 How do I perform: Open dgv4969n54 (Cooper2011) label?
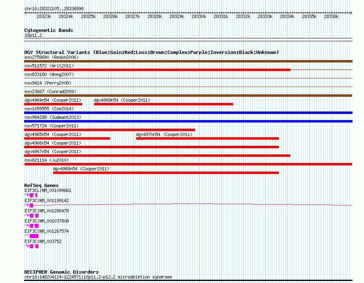click(x=122, y=100)
